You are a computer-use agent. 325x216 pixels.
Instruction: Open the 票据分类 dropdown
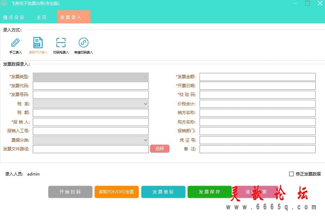91,140
